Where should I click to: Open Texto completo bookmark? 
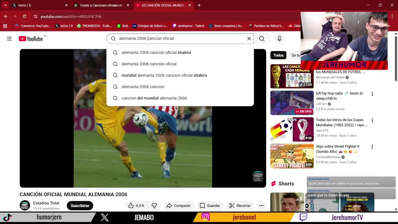(226, 26)
